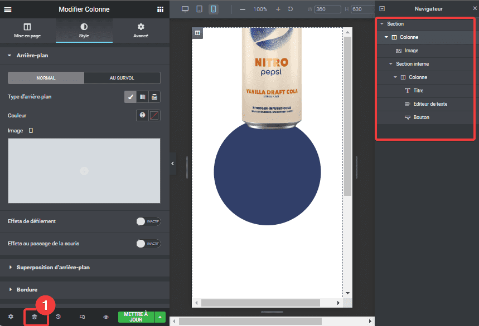Open the Mise en page tab
Viewport: 479px width, 326px height.
click(27, 31)
